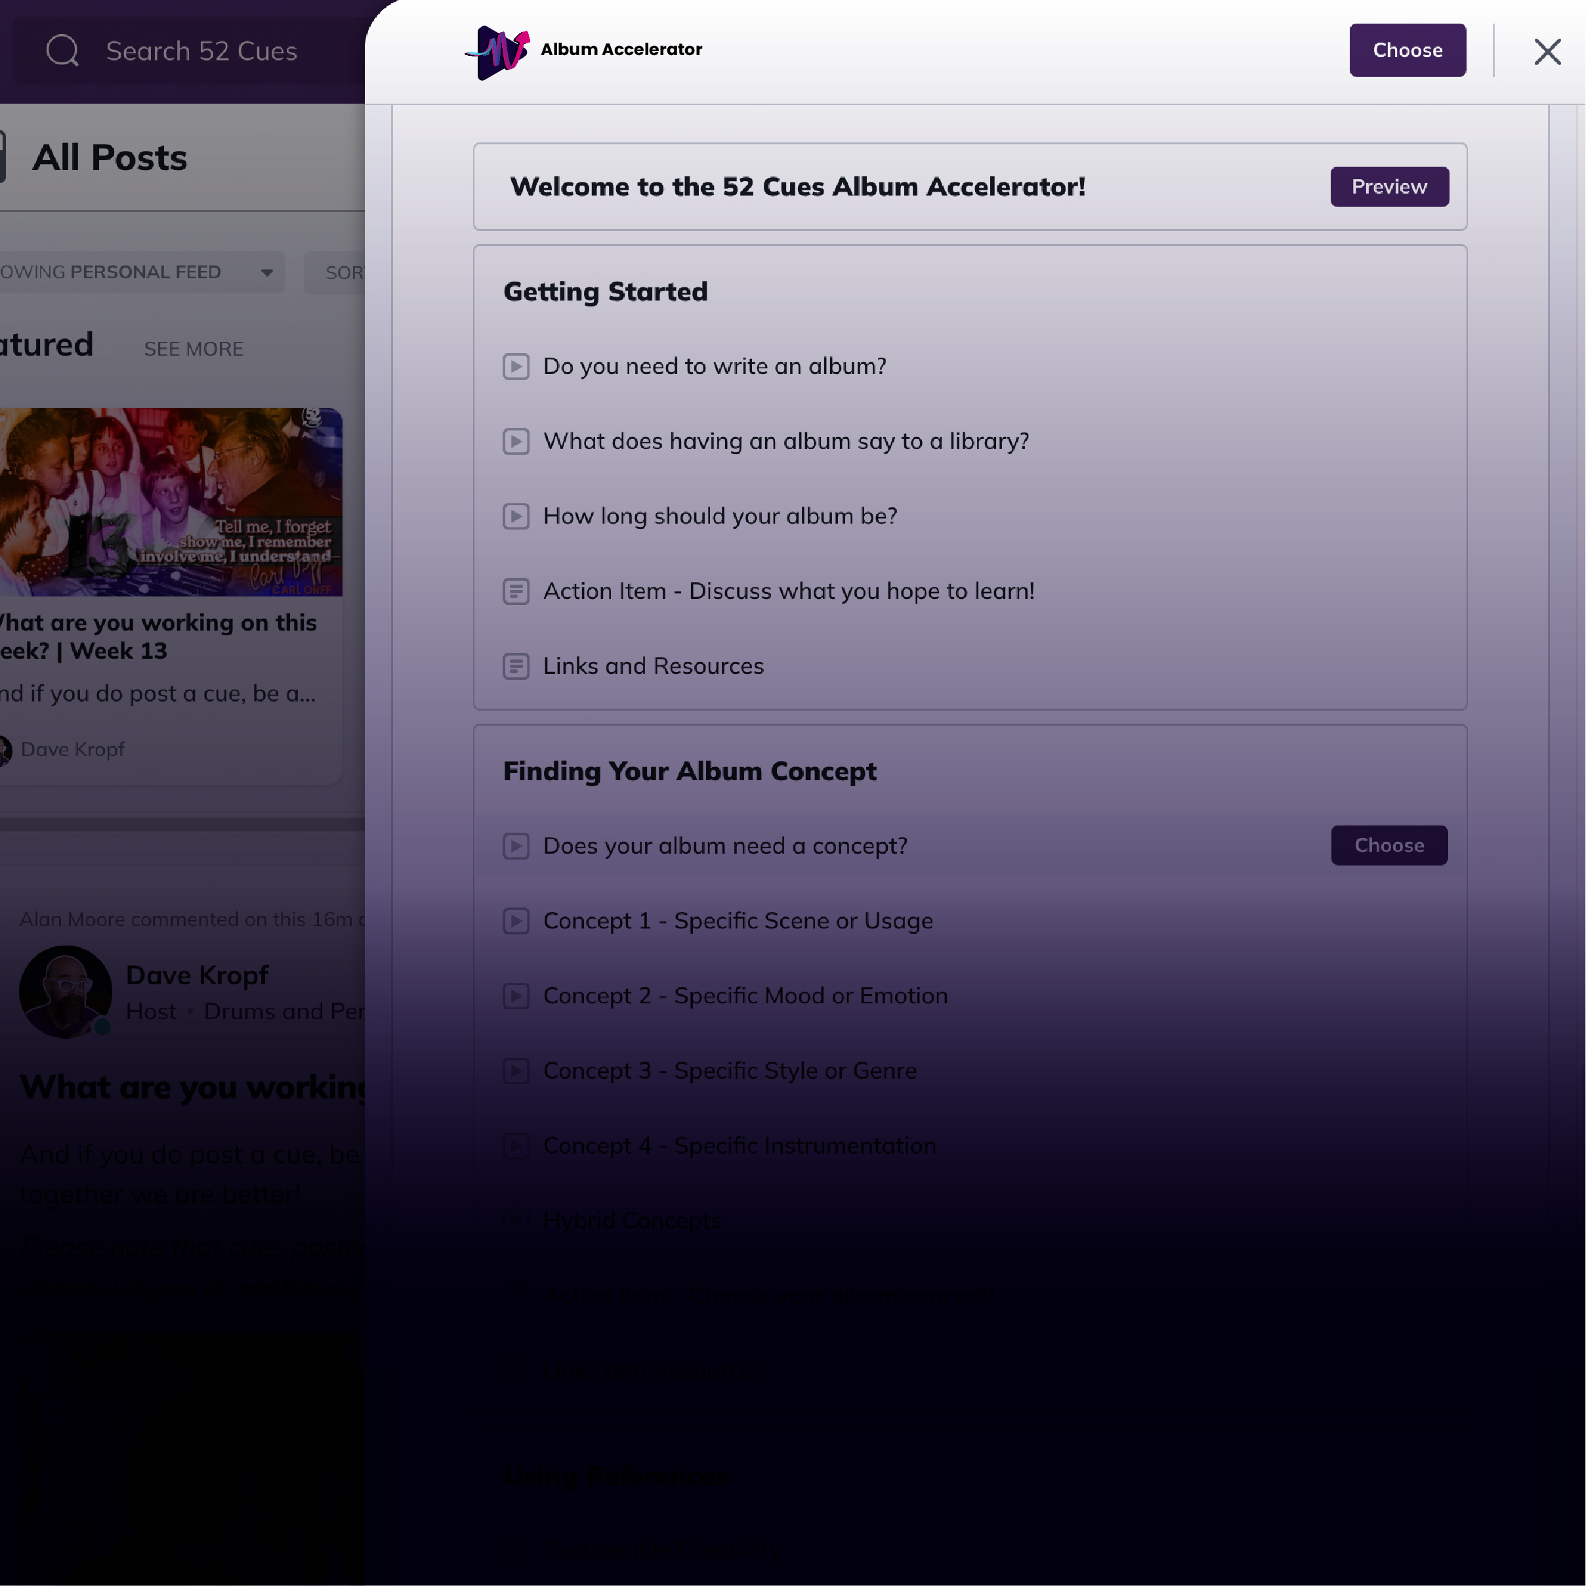Click video icon beside 'Do you need to write an album?'
This screenshot has height=1586, width=1586.
(x=516, y=366)
